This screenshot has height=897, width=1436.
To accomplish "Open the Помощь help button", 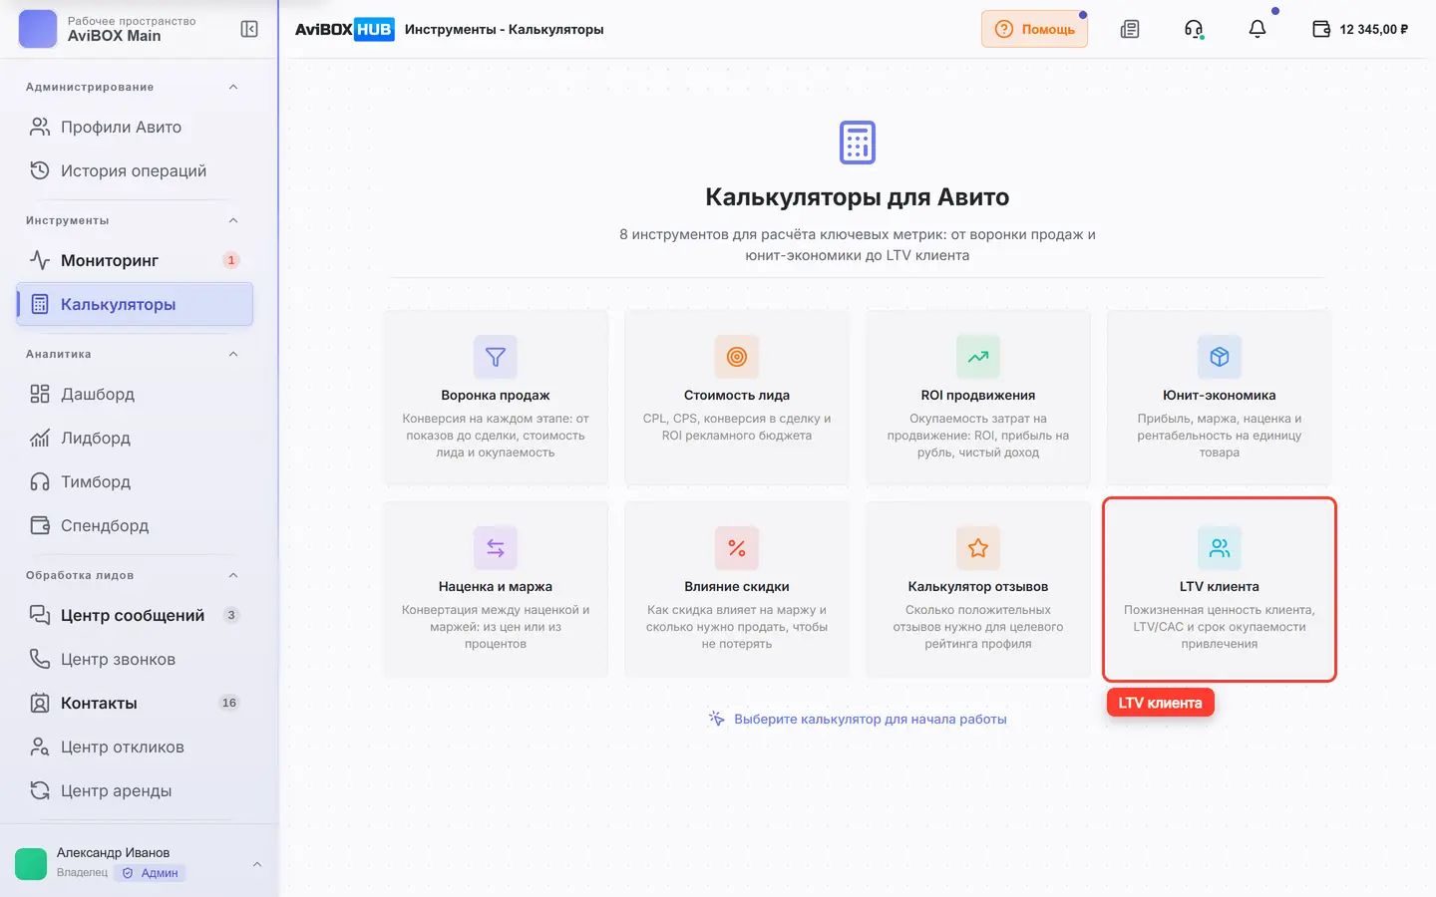I will tap(1034, 29).
